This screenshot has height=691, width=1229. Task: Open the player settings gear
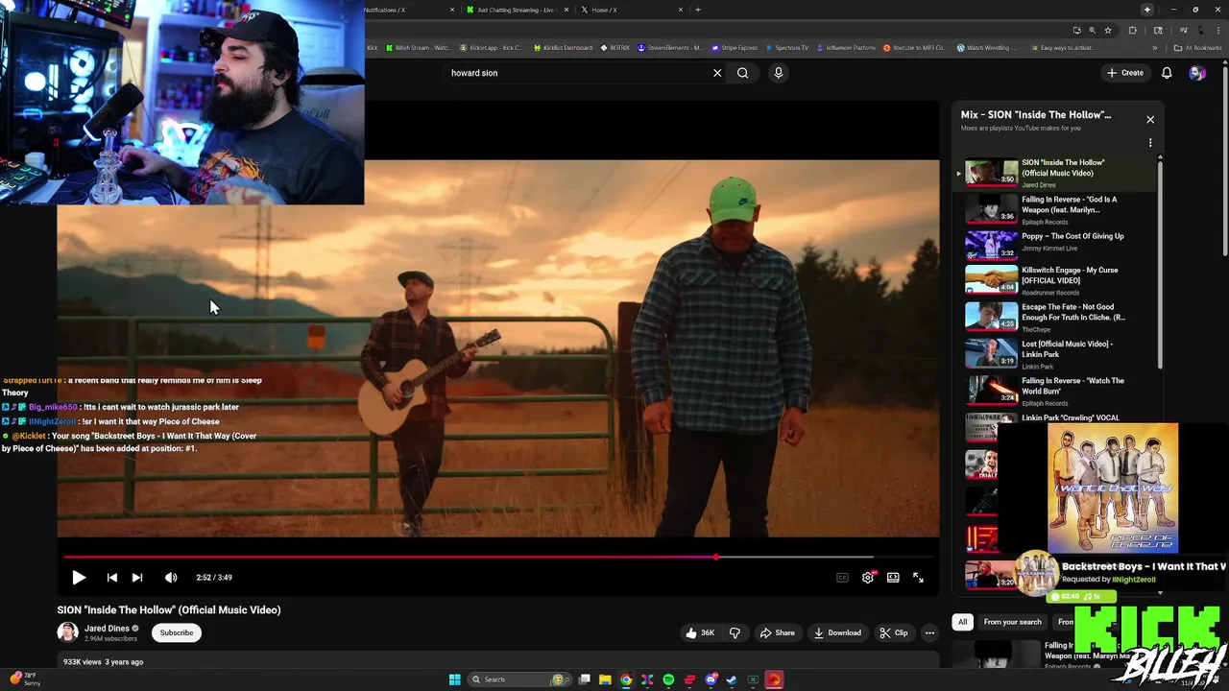tap(868, 578)
